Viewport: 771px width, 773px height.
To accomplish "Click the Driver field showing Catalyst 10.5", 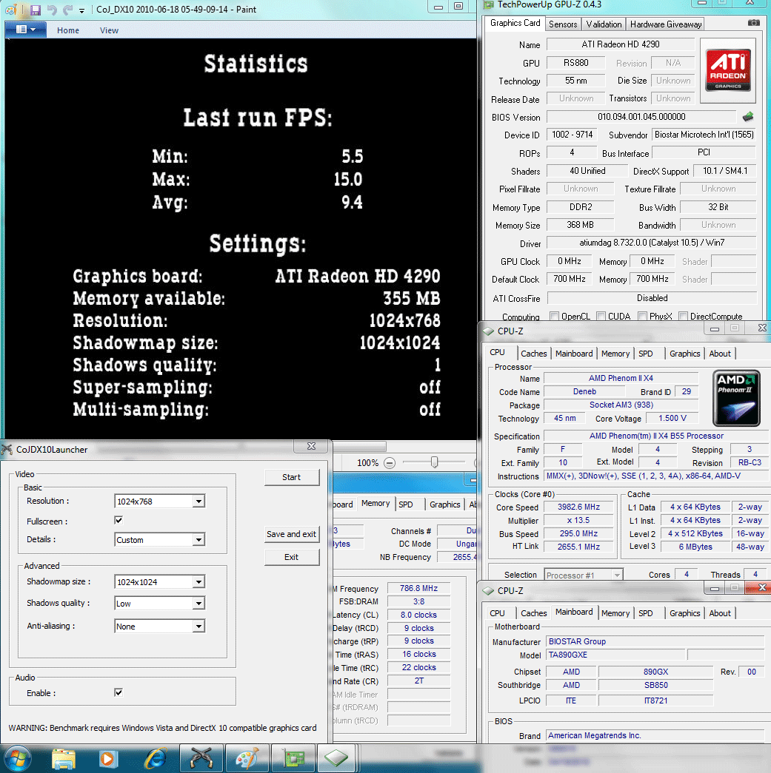I will 652,243.
